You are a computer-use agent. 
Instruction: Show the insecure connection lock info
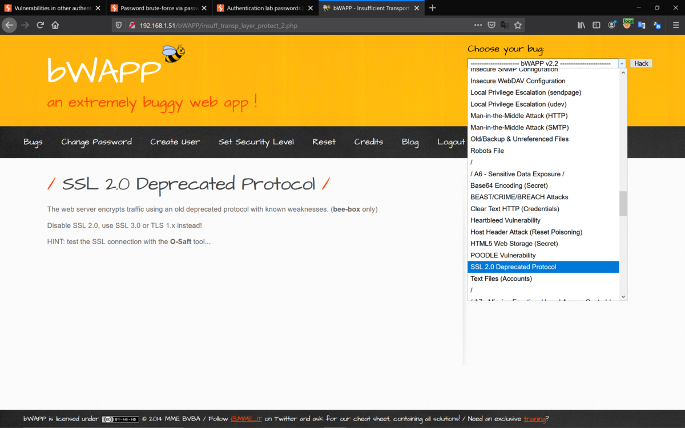[132, 25]
